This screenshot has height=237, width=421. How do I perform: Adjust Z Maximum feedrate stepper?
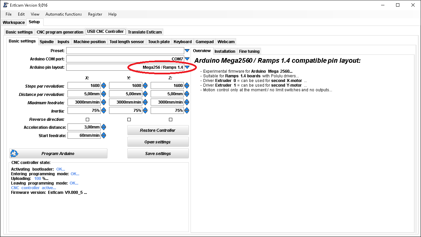point(187,102)
